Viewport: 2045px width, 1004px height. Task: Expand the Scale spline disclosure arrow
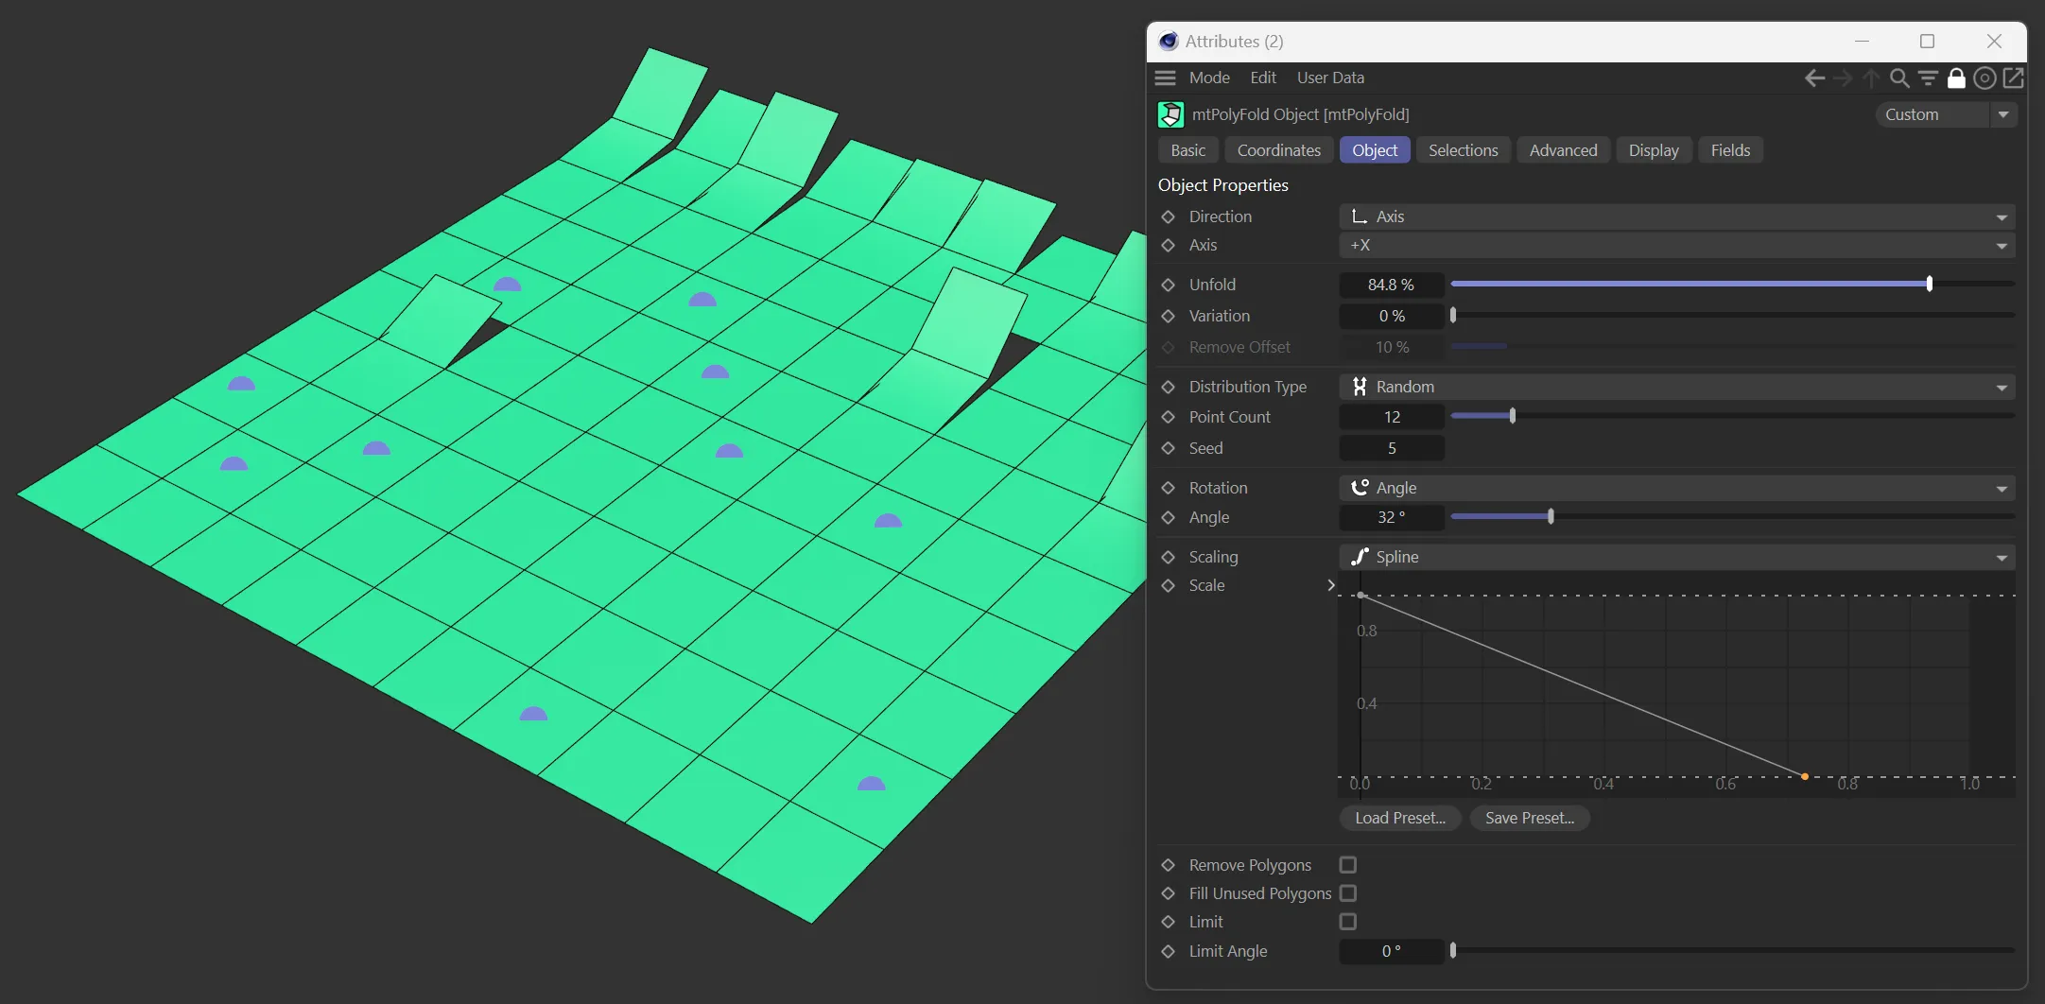[x=1330, y=585]
